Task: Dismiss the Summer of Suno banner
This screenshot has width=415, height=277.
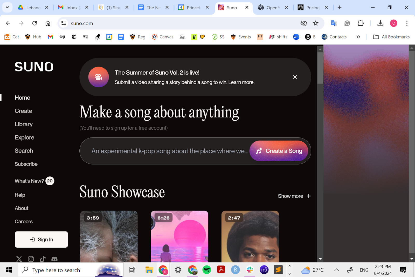Action: click(295, 77)
